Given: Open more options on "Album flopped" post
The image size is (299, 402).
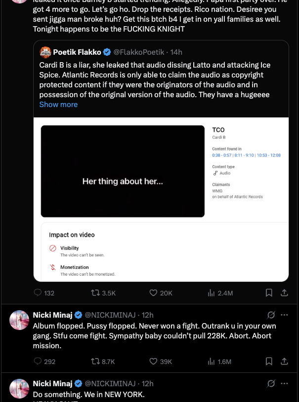Looking at the screenshot, I should pyautogui.click(x=285, y=315).
